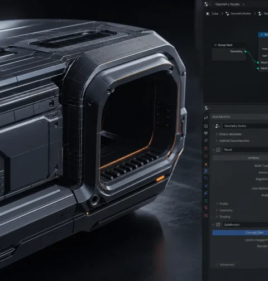268x281 pixels.
Task: Click the Amount label in Bevel
Action: (x=263, y=172)
